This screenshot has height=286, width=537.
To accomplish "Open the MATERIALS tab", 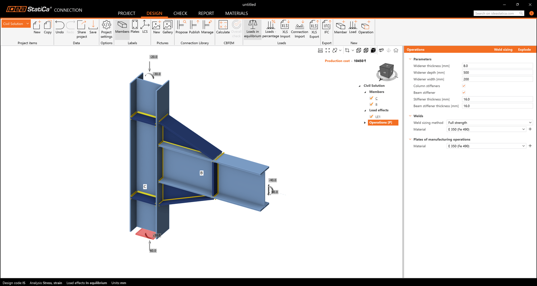I will [x=236, y=13].
